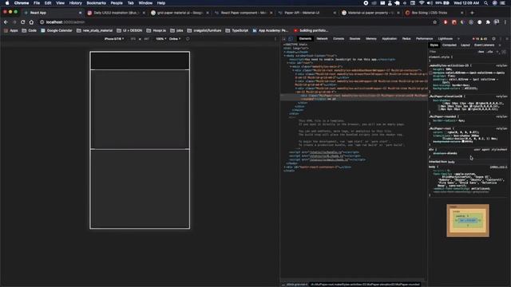Open the Redux DevTools tab
Viewport: 511px width, 287px height.
tap(406, 39)
